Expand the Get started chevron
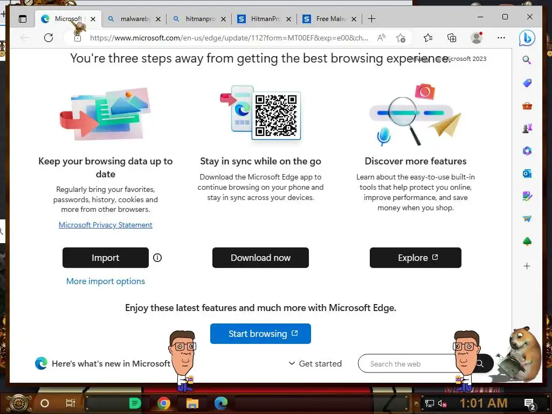Screen dimensions: 552x414 pyautogui.click(x=292, y=363)
